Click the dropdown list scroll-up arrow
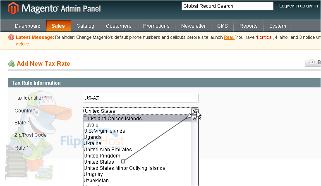Image resolution: width=321 pixels, height=186 pixels. (194, 119)
